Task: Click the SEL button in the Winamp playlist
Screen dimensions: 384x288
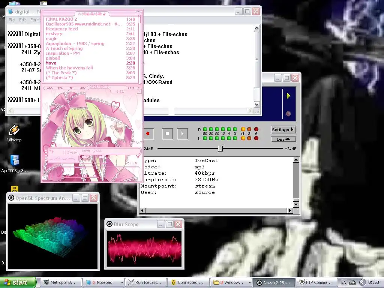Action: 72,88
